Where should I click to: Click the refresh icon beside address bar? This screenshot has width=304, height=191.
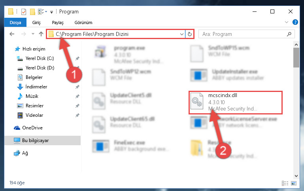point(190,34)
